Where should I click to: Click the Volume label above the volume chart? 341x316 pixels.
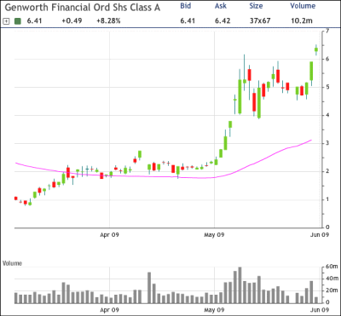click(12, 263)
